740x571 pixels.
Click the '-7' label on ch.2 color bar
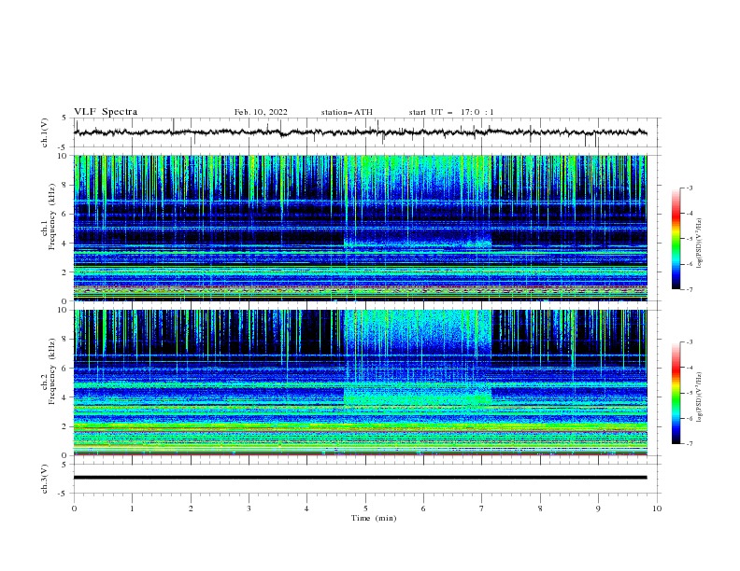pos(690,443)
